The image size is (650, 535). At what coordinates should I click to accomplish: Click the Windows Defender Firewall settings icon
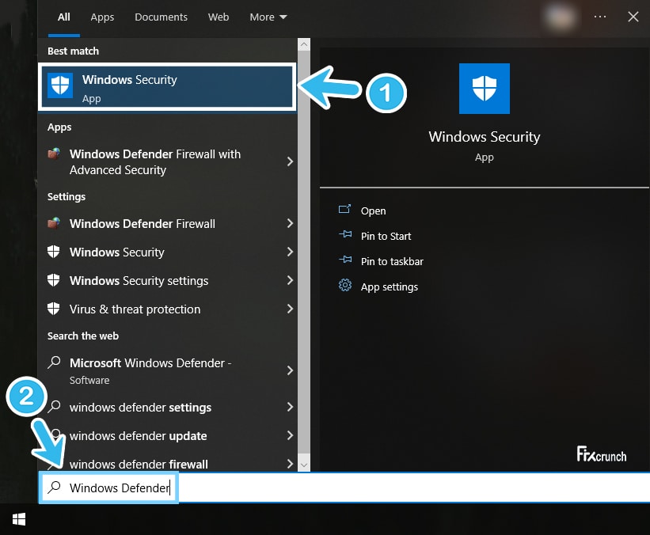coord(54,223)
